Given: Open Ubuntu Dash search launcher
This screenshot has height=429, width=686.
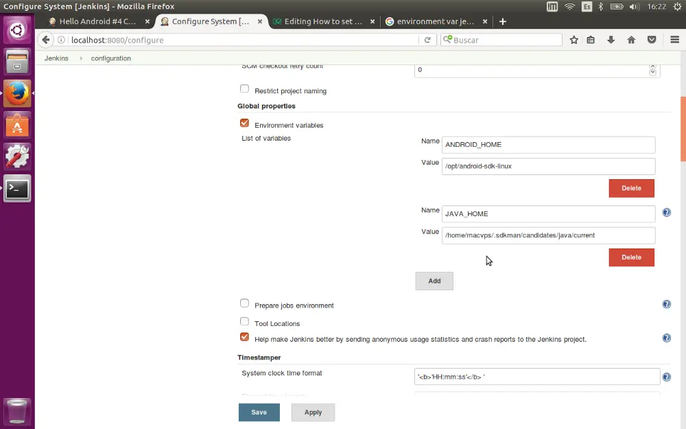Looking at the screenshot, I should 17,30.
